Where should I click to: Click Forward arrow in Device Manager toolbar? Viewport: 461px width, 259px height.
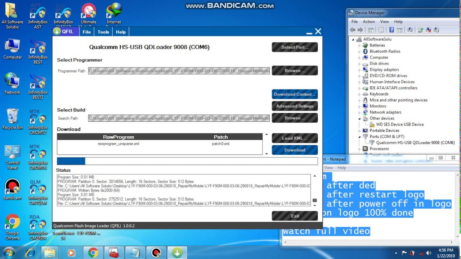(x=360, y=30)
